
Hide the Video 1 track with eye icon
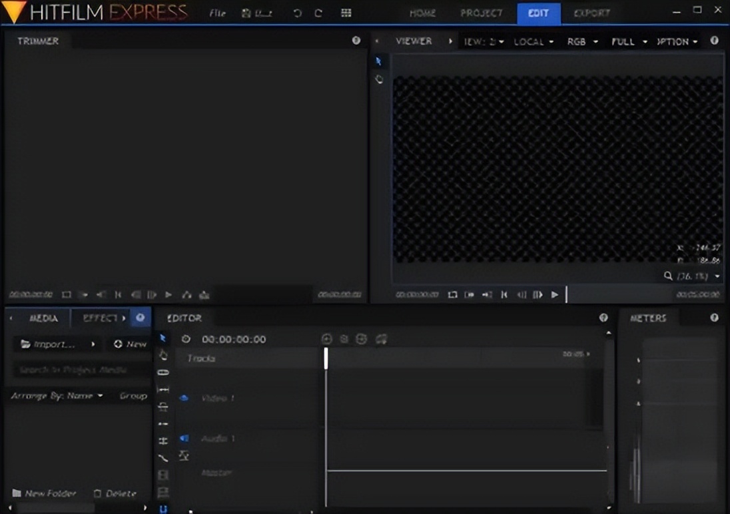(x=184, y=398)
